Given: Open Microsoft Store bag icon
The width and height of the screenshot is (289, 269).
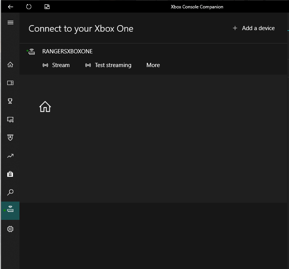Looking at the screenshot, I should coord(10,174).
